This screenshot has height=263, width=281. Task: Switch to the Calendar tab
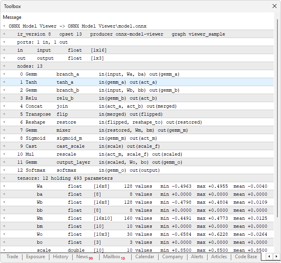point(145,257)
